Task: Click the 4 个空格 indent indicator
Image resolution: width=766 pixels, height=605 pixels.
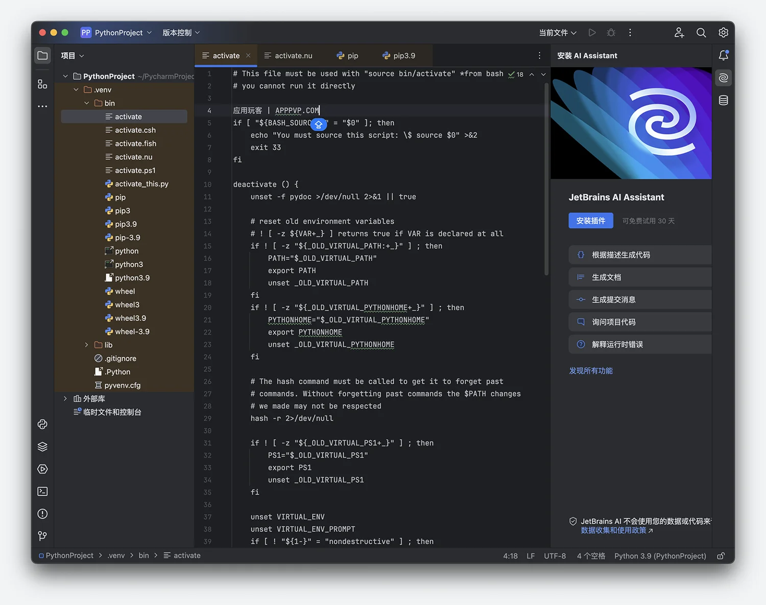Action: 591,555
